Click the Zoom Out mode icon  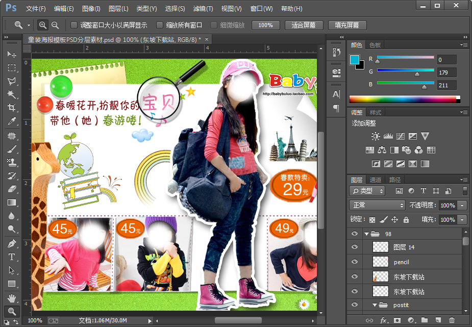click(55, 25)
